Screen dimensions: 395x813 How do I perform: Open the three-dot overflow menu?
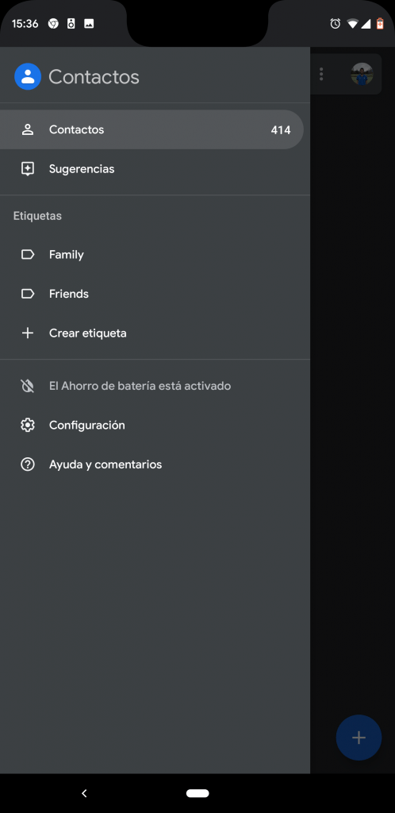click(x=321, y=74)
